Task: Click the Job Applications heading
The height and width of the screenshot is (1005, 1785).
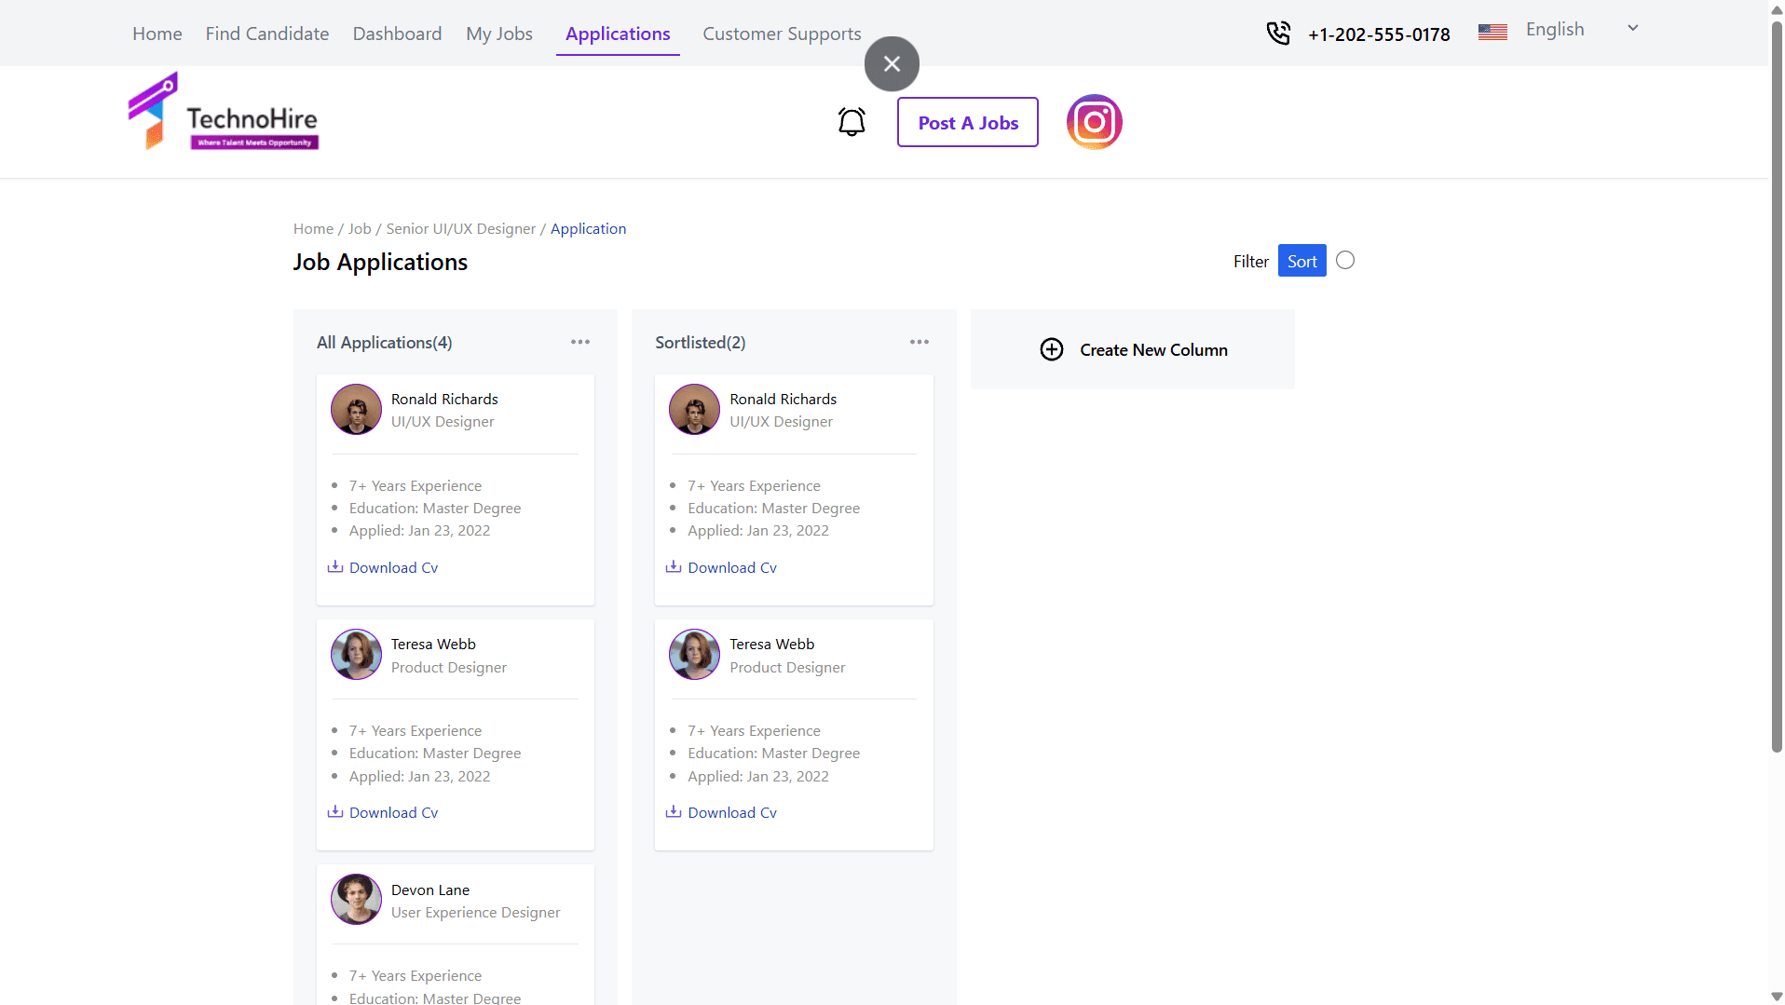Action: (x=380, y=263)
